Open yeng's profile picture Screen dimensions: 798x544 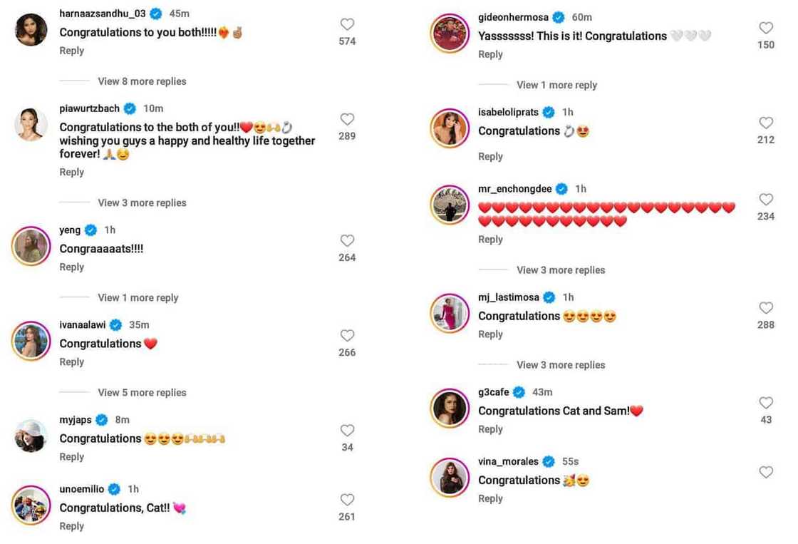tap(31, 247)
